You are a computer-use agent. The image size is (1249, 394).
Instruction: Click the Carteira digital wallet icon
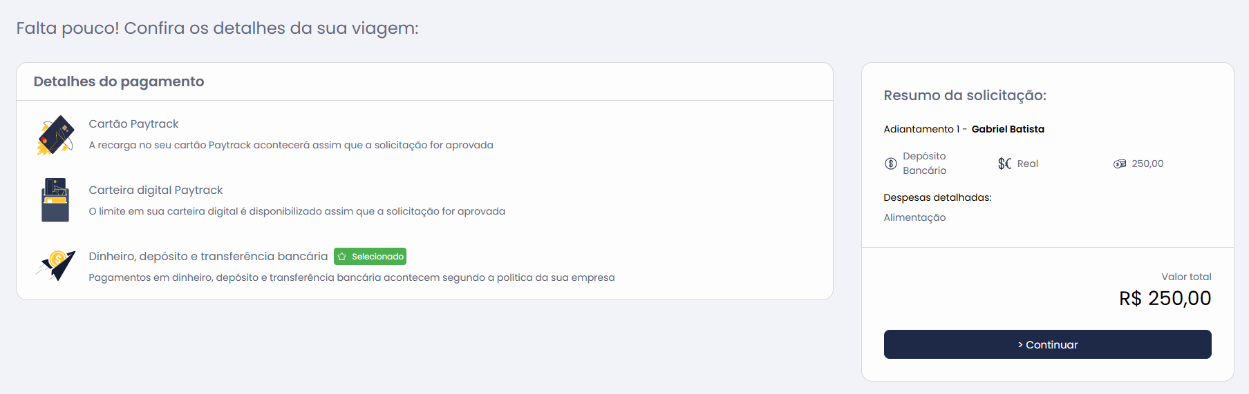coord(55,200)
